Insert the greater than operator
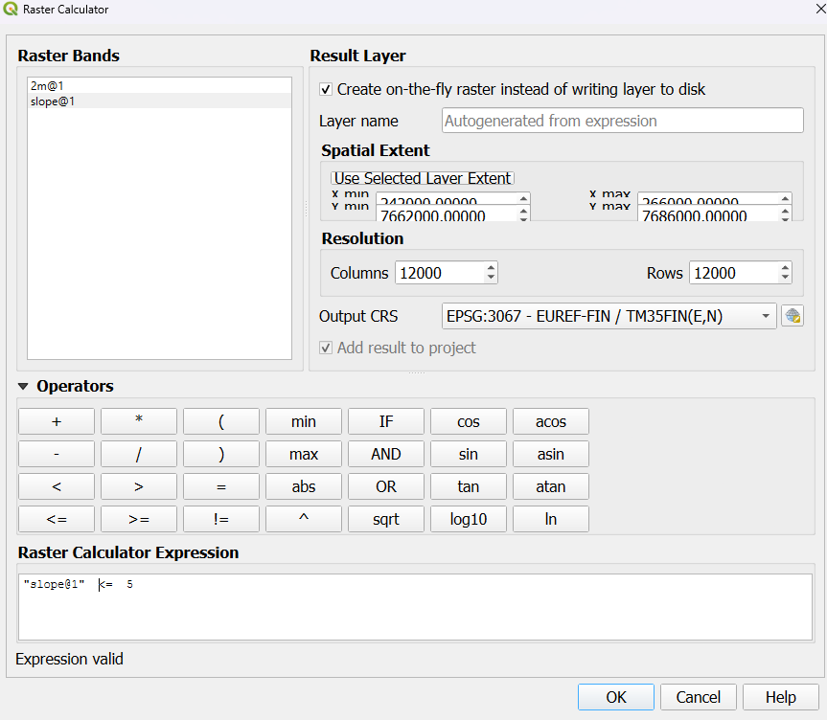This screenshot has height=720, width=827. [139, 486]
